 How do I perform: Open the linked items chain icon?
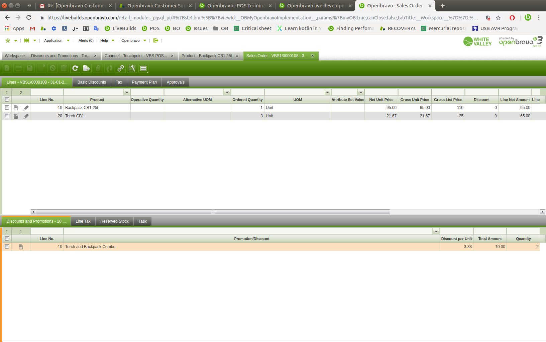[121, 68]
